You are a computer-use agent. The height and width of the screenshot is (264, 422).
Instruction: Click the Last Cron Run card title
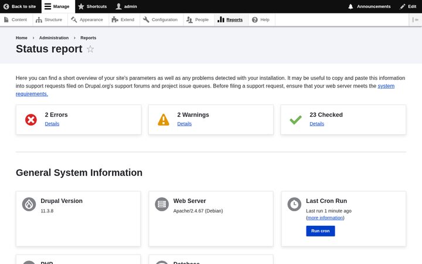[x=326, y=201]
